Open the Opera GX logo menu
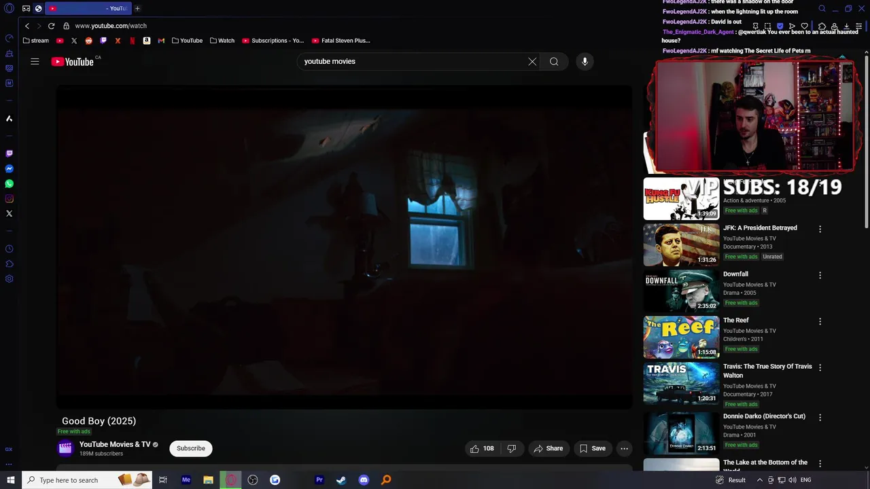Screen dimensions: 870x489 pyautogui.click(x=9, y=9)
